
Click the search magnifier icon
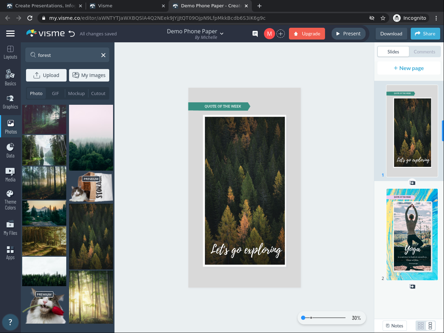[33, 55]
